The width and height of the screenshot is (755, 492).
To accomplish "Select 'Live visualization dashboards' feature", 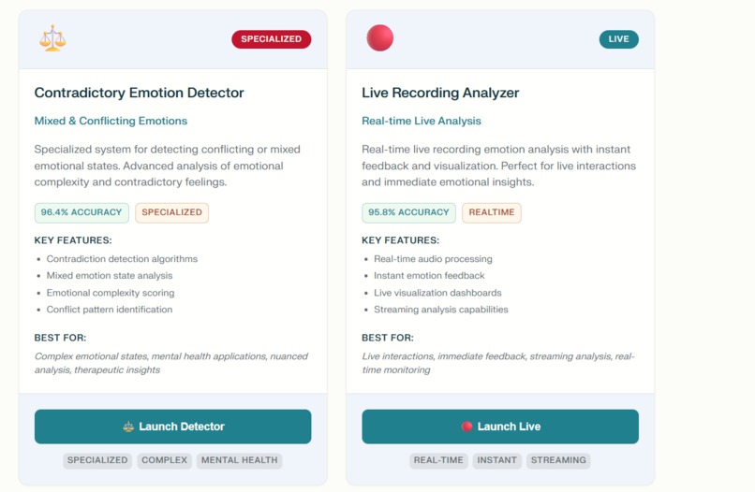I will tap(437, 293).
